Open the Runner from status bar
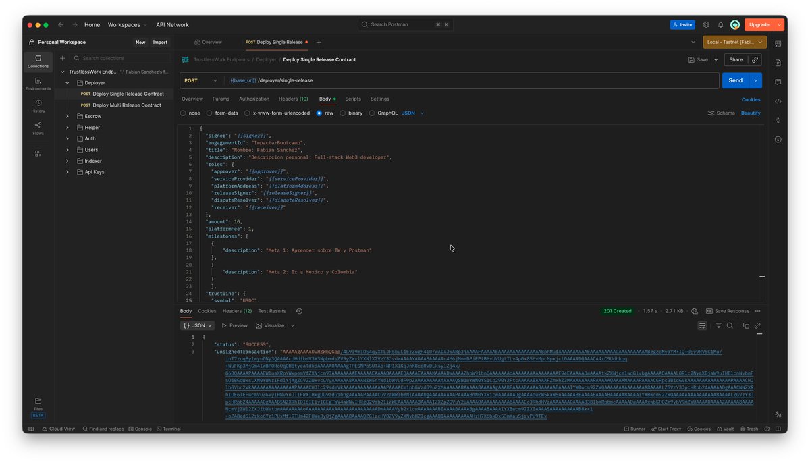Image resolution: width=810 pixels, height=463 pixels. tap(634, 429)
